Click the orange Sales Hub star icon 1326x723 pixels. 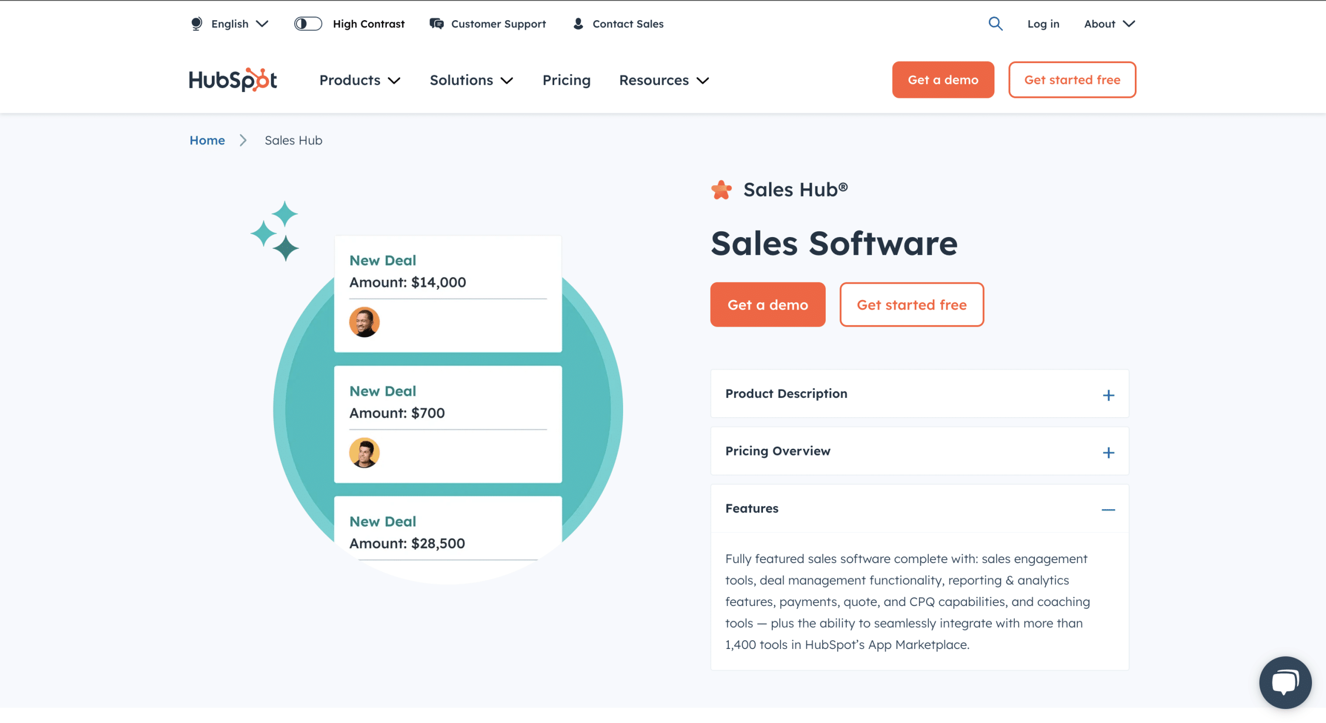coord(721,190)
